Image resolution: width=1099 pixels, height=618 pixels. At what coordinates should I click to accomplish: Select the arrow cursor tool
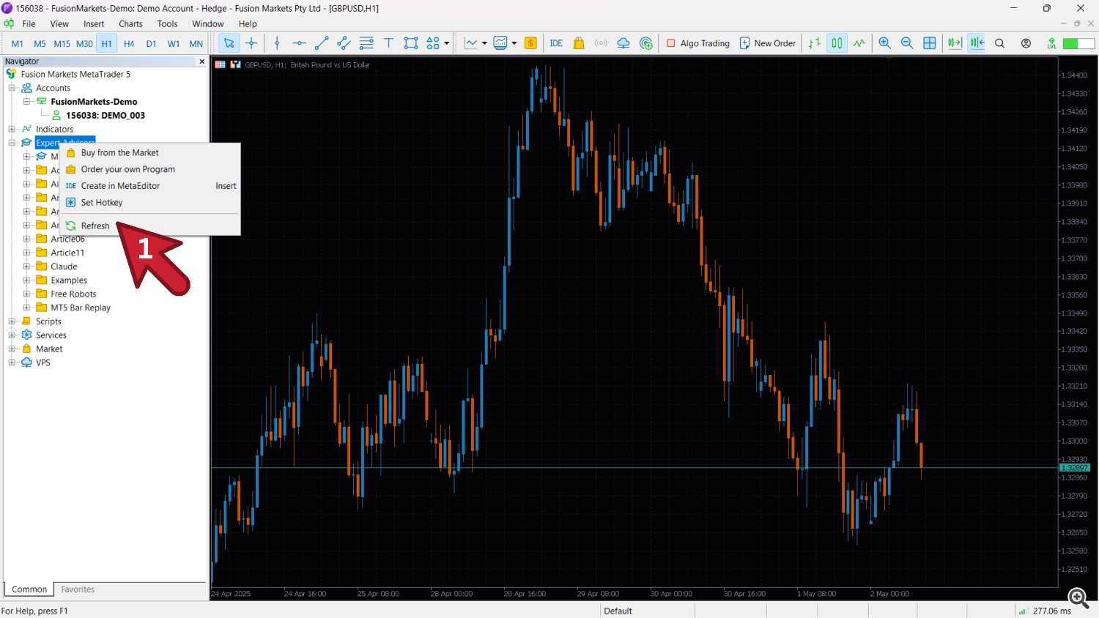[x=229, y=43]
